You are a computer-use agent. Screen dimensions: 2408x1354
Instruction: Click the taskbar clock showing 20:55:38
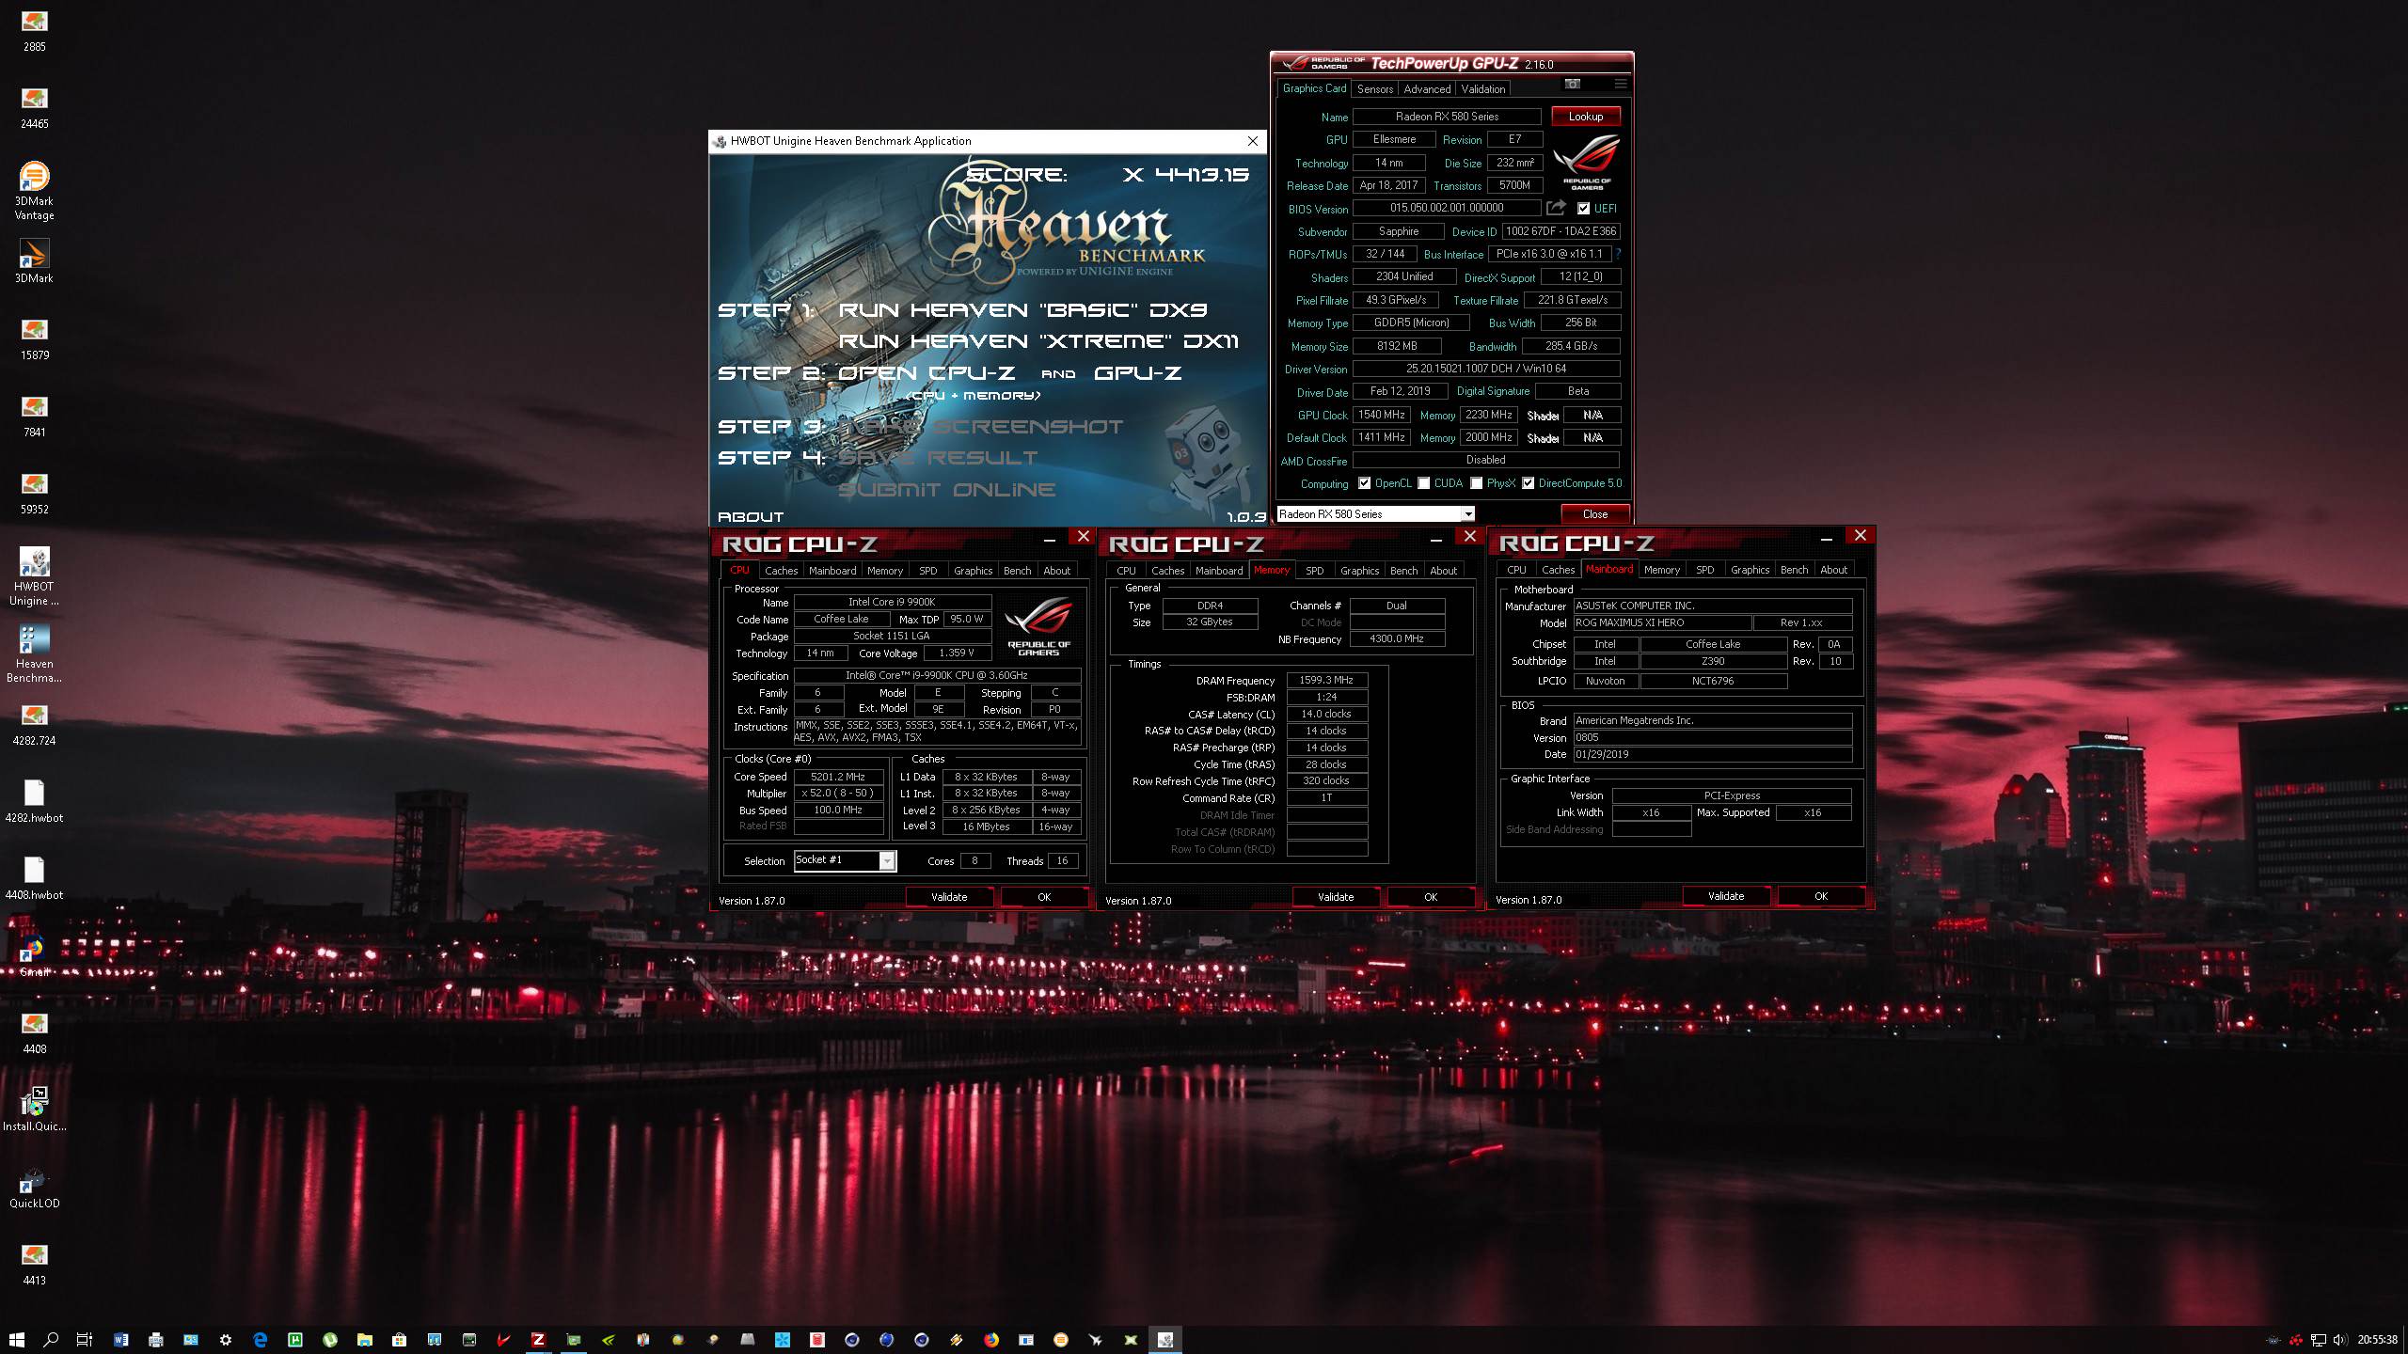pyautogui.click(x=2377, y=1340)
